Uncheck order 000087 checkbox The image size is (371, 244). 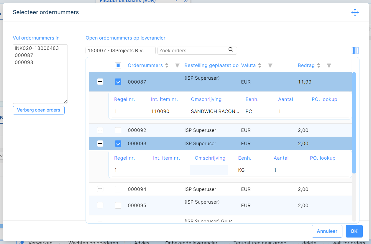(x=118, y=82)
